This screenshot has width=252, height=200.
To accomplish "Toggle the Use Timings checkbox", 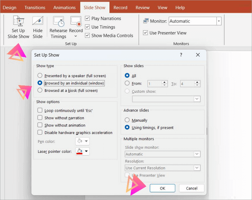I will point(87,27).
